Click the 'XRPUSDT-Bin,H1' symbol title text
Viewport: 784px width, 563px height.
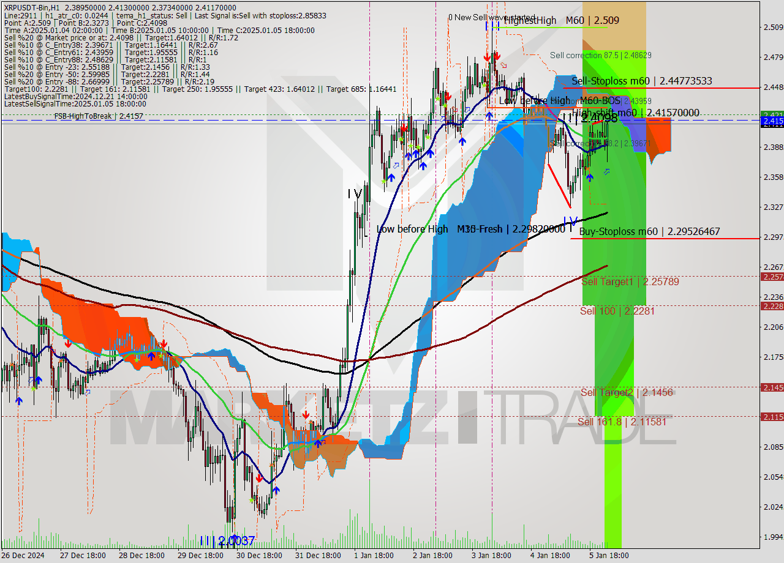tap(31, 7)
